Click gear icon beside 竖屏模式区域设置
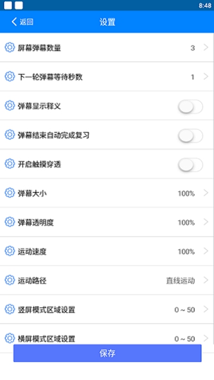 pos(10,309)
